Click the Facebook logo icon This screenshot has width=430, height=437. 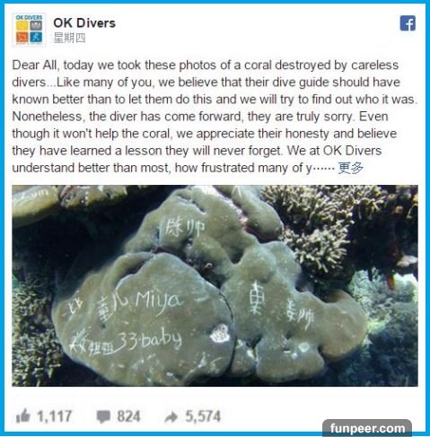click(408, 23)
